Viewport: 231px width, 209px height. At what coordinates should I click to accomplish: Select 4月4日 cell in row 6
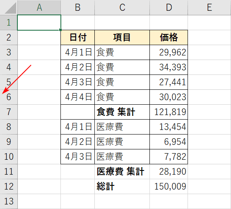click(x=78, y=97)
